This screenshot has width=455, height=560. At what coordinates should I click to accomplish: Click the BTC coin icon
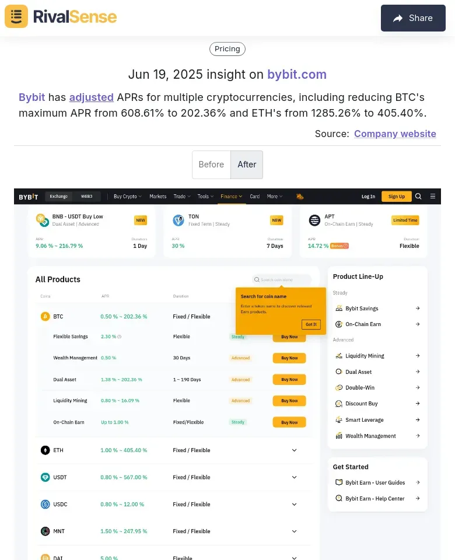pyautogui.click(x=45, y=316)
